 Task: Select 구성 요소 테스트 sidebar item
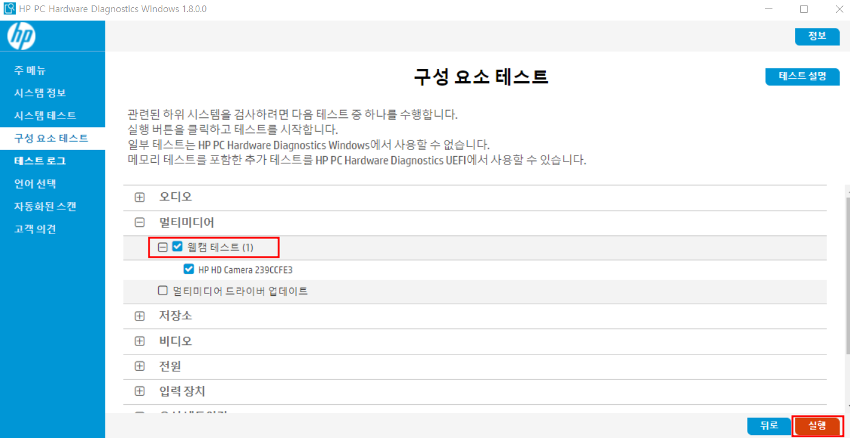[x=51, y=138]
